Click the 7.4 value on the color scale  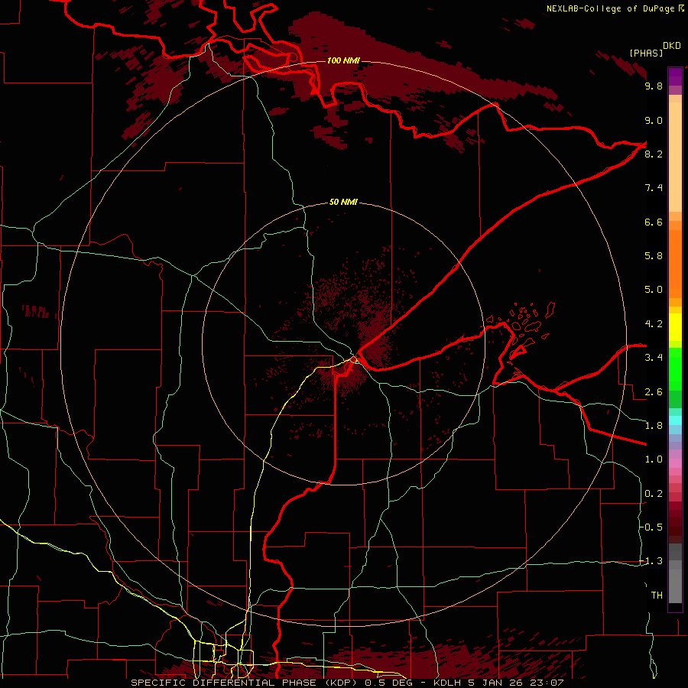point(654,188)
